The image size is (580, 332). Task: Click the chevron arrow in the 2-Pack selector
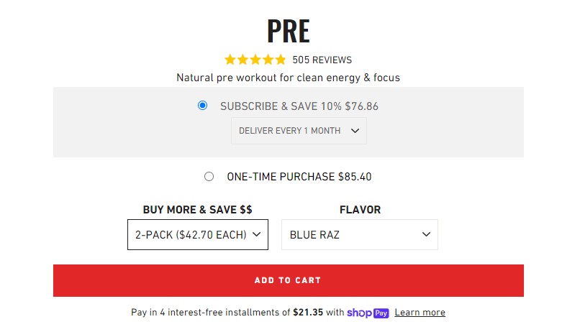coord(256,234)
